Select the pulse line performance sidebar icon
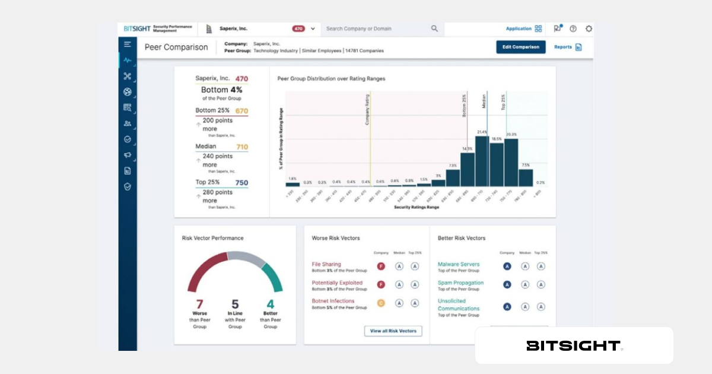Image resolution: width=712 pixels, height=374 pixels. [127, 60]
